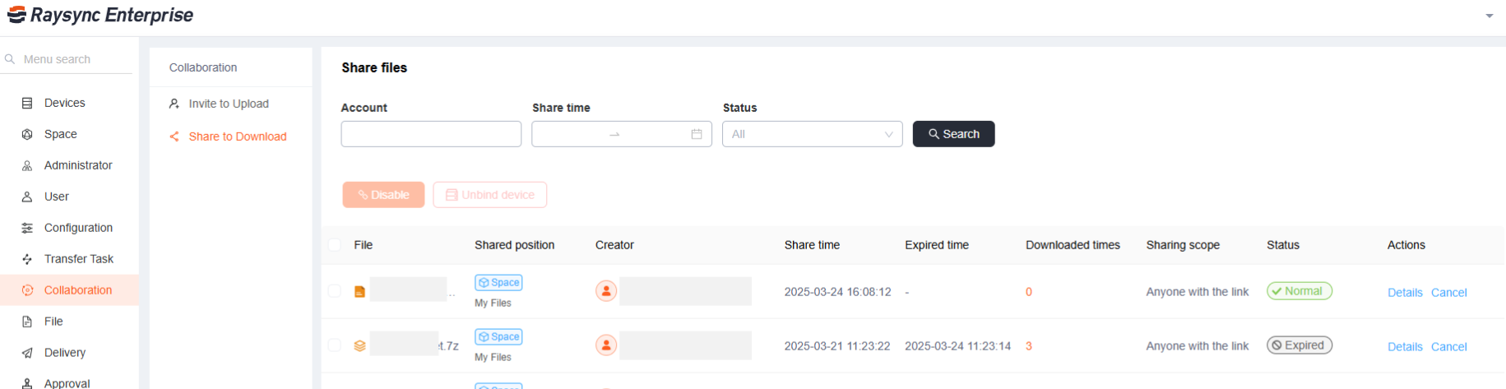
Task: Click the Configuration sliders icon
Action: [27, 228]
